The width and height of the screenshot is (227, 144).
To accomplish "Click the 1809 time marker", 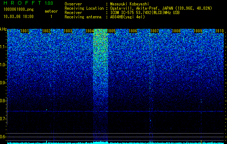I will (x=198, y=31).
